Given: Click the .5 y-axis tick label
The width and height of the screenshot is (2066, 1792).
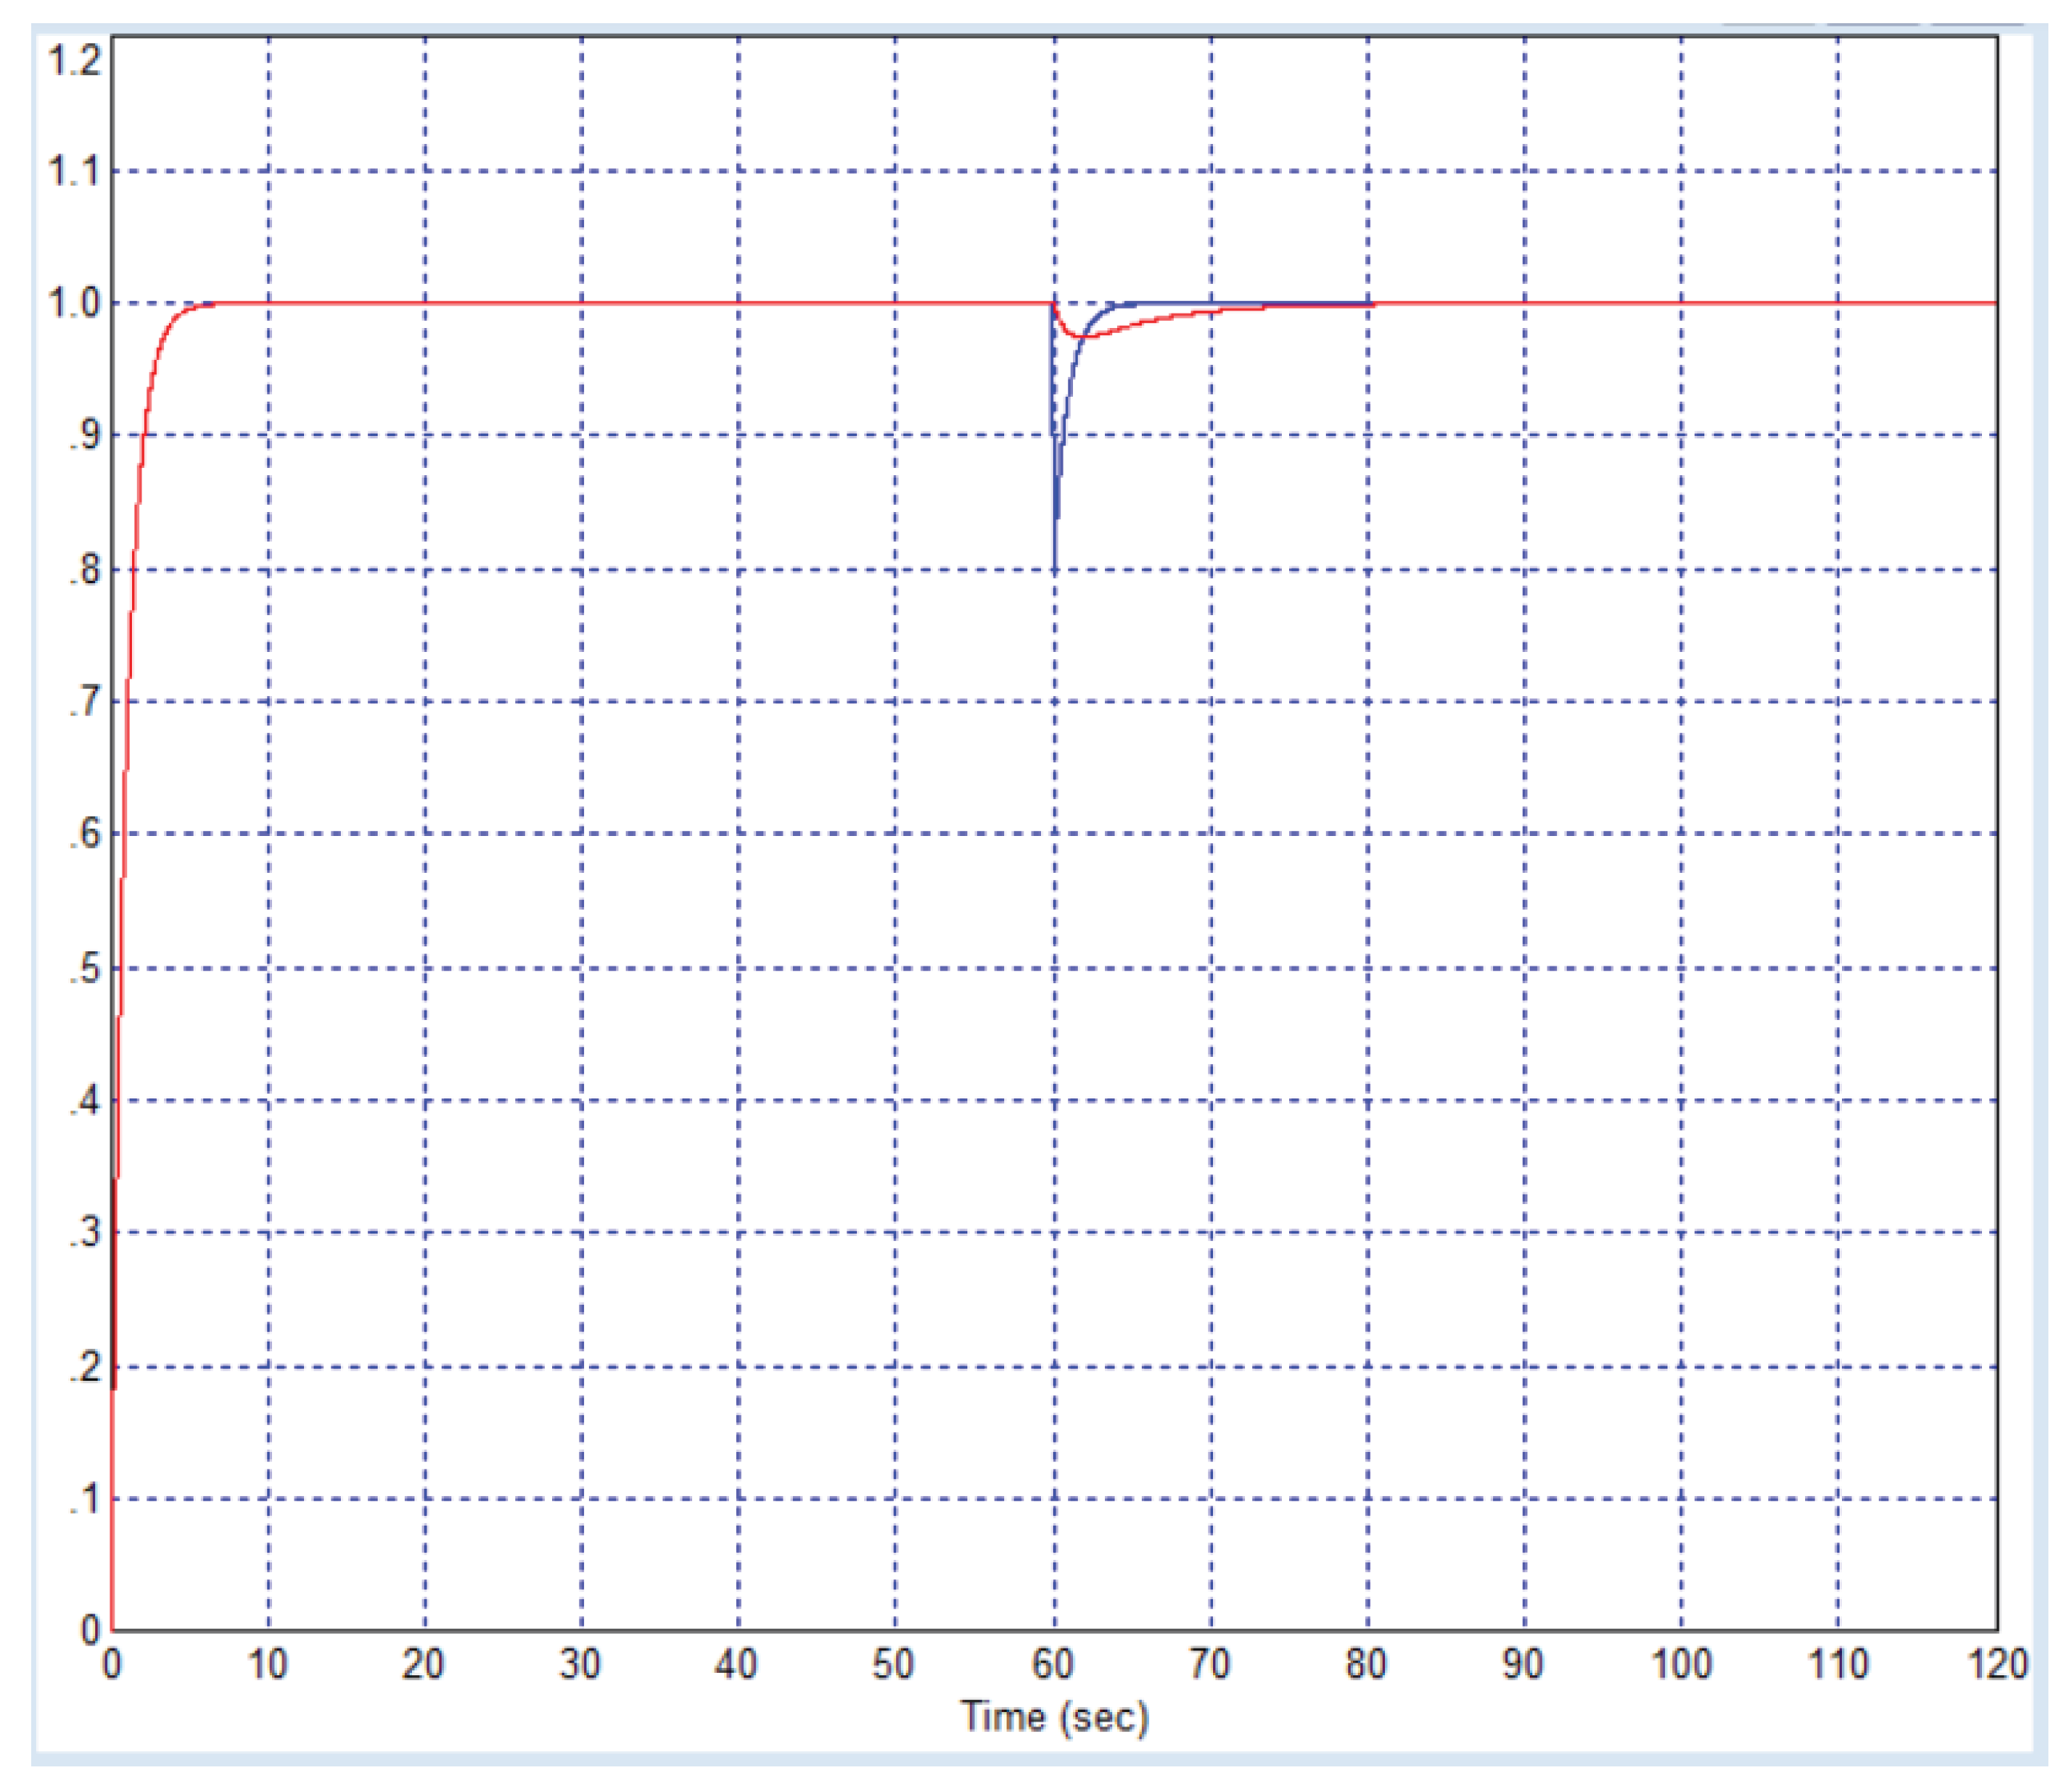Looking at the screenshot, I should (x=84, y=968).
